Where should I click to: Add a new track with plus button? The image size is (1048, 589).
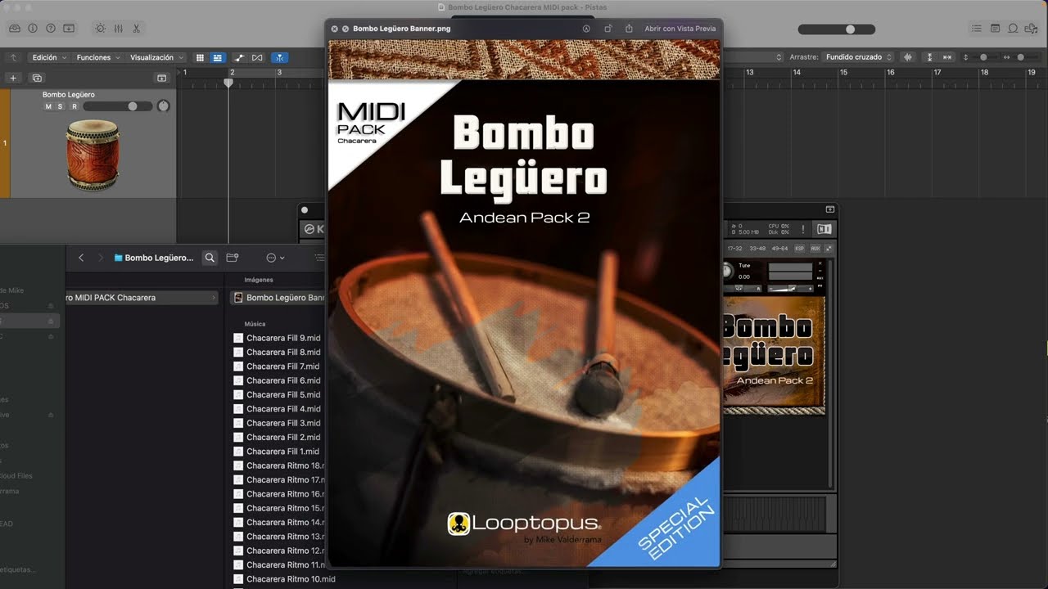pyautogui.click(x=13, y=78)
